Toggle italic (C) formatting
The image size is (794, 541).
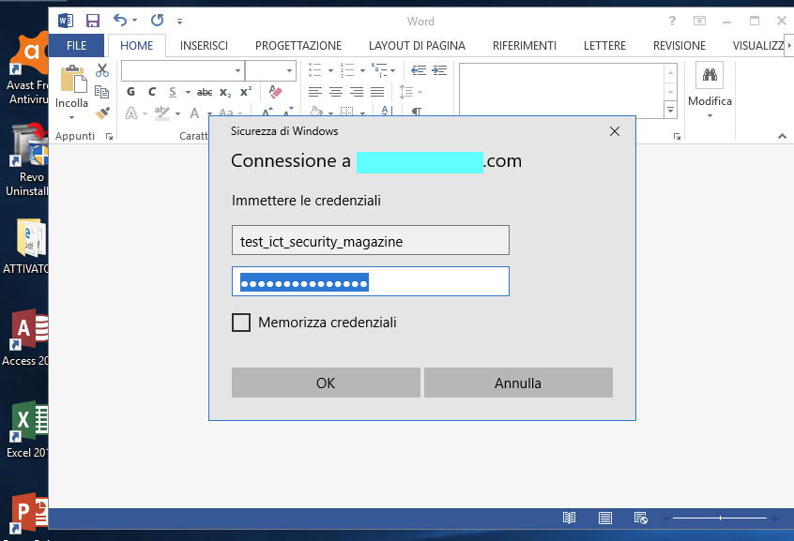coord(152,92)
